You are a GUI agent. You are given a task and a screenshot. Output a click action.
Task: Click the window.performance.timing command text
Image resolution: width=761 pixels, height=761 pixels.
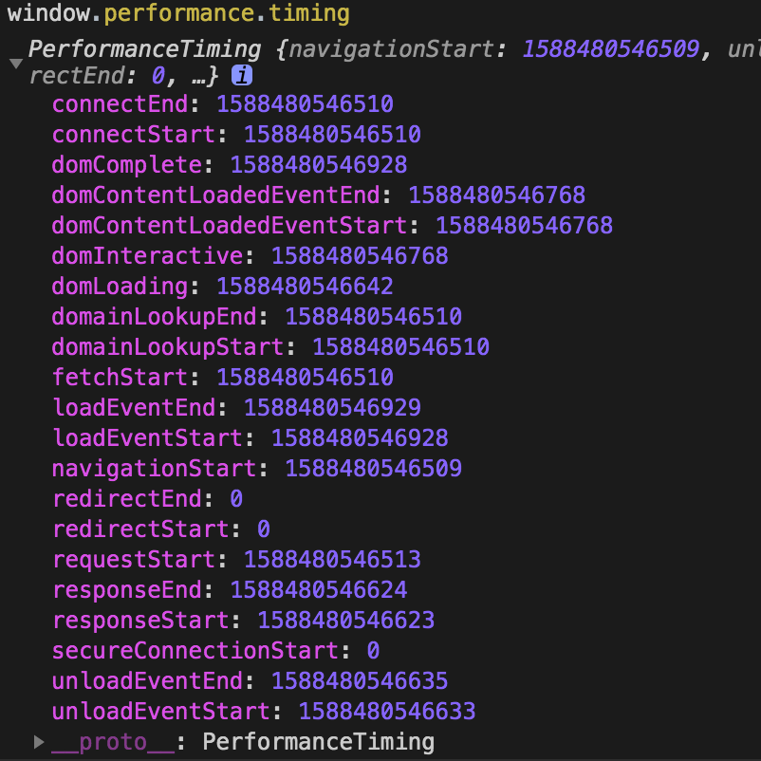click(x=178, y=13)
